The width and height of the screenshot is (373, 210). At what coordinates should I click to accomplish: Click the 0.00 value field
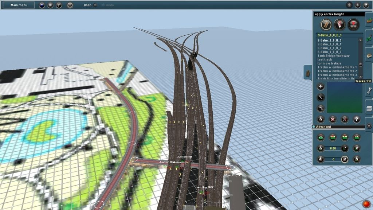tap(333, 148)
